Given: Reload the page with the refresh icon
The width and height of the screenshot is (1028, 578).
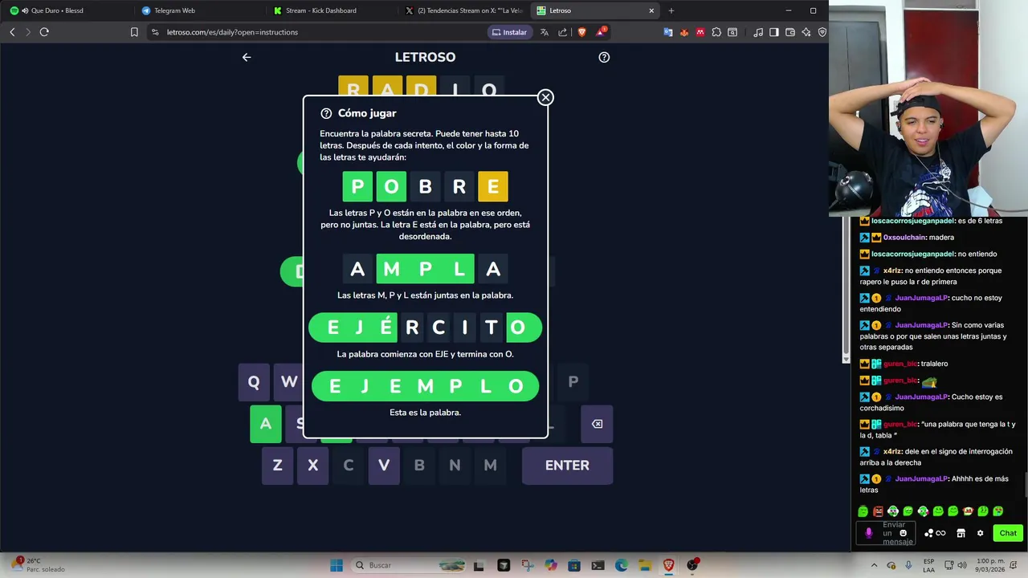Looking at the screenshot, I should pos(44,32).
